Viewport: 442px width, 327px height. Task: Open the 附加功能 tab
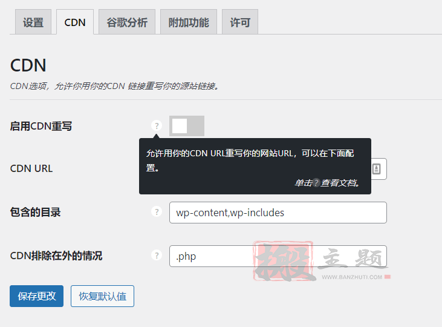[189, 22]
